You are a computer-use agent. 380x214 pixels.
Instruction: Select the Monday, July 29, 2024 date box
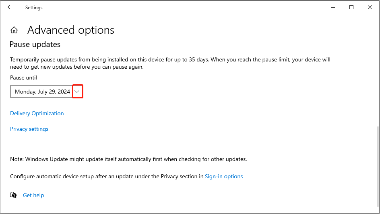[42, 92]
